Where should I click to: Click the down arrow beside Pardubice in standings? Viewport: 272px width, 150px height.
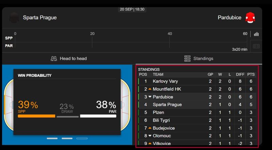[150, 97]
